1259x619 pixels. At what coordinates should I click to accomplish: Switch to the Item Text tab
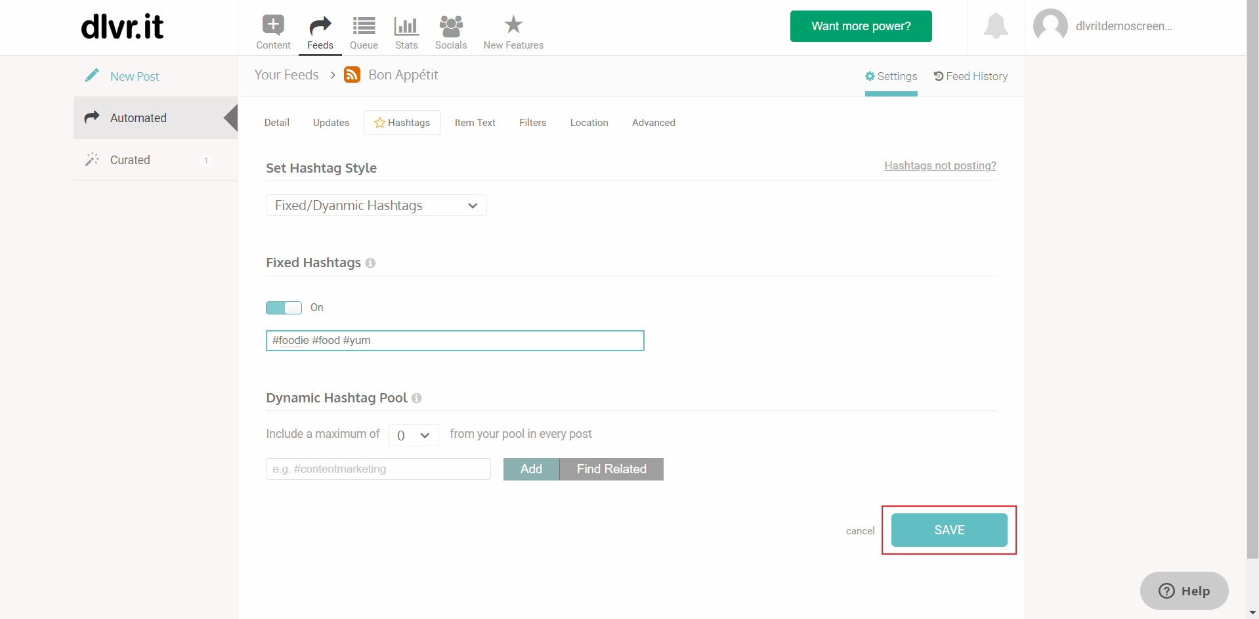475,123
